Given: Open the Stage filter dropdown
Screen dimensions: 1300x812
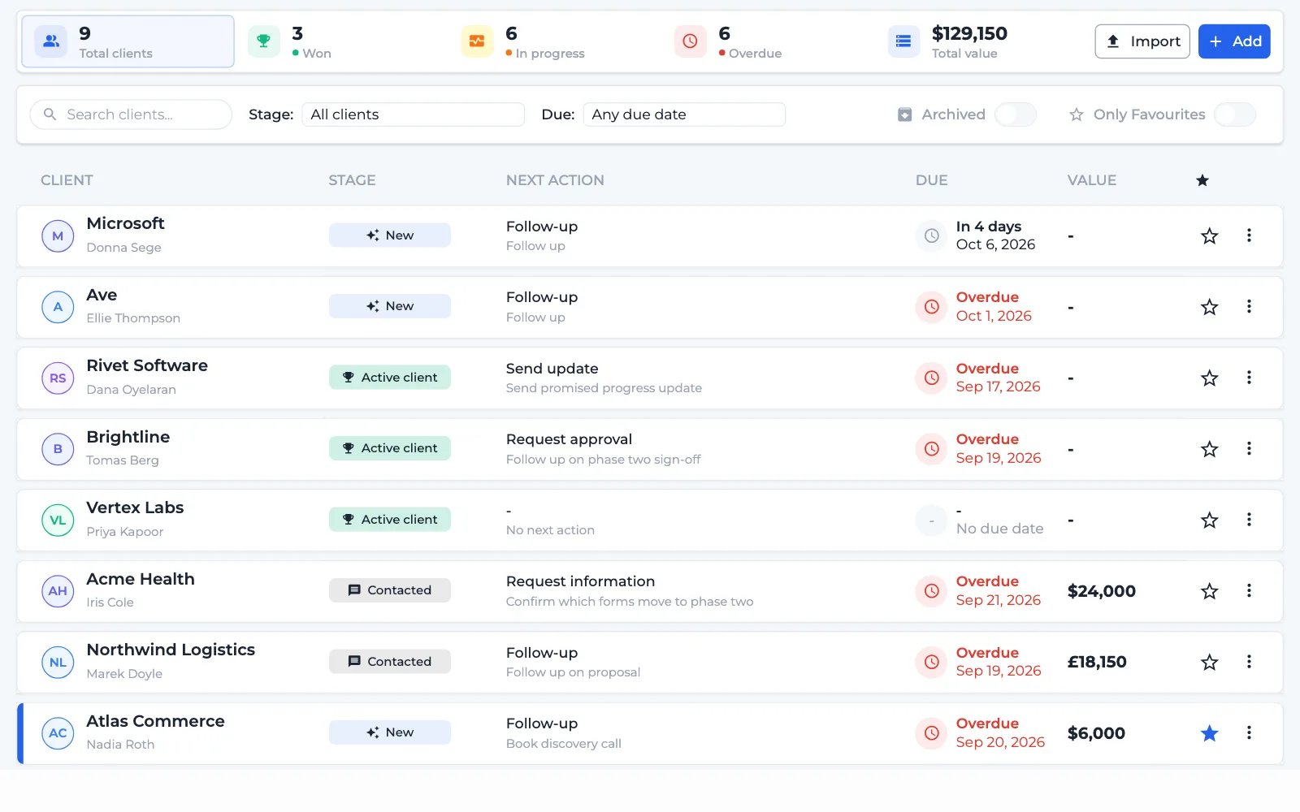Looking at the screenshot, I should pos(413,114).
